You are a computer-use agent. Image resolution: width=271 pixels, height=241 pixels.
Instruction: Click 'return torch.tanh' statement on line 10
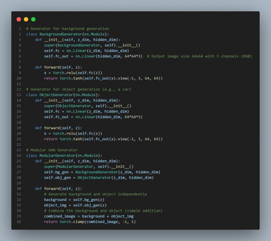coord(63,79)
